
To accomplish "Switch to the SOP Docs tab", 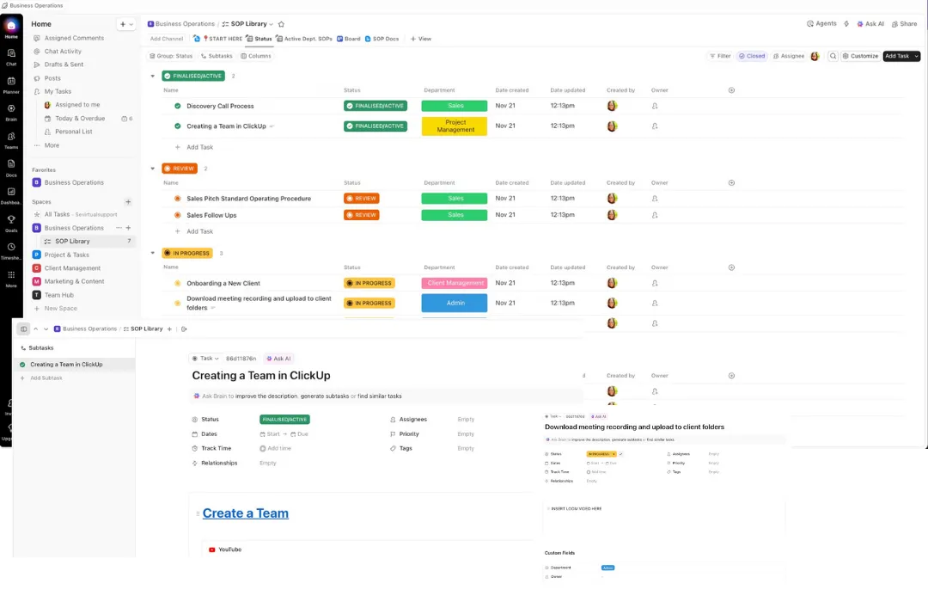I will [x=382, y=39].
